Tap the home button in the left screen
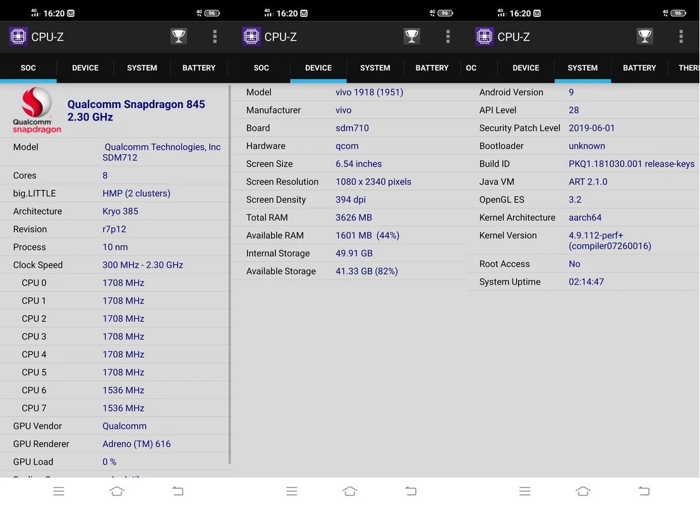 coord(117,490)
